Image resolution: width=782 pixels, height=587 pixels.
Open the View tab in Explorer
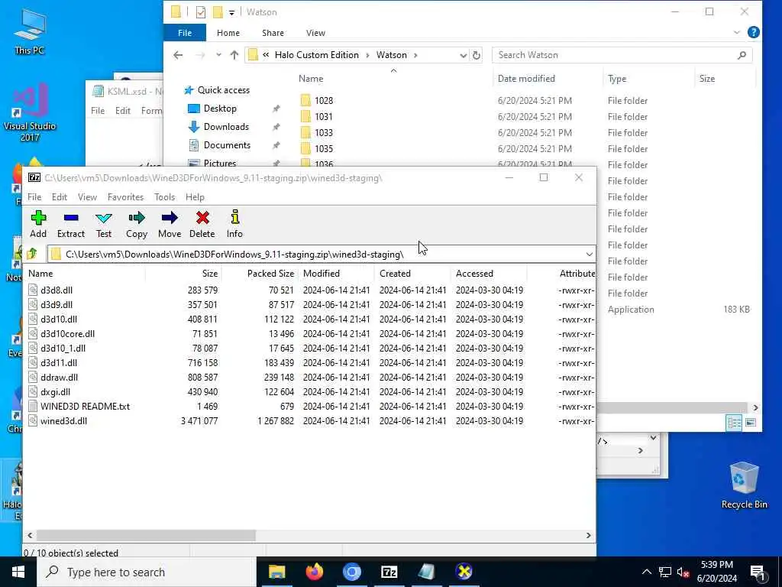(x=315, y=33)
